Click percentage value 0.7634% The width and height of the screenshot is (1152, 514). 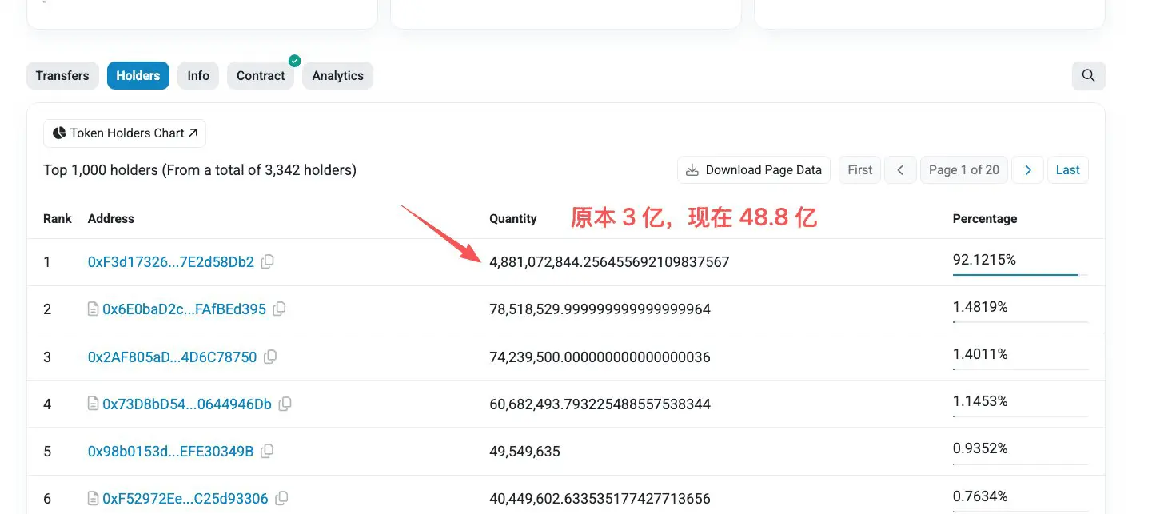point(980,495)
